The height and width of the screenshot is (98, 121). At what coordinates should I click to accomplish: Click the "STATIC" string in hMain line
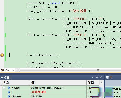(x=80, y=19)
